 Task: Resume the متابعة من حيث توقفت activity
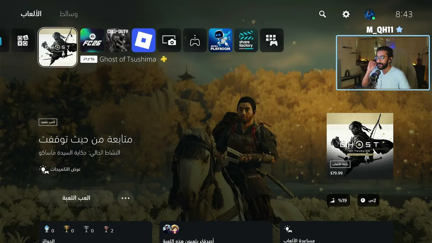coord(86,139)
